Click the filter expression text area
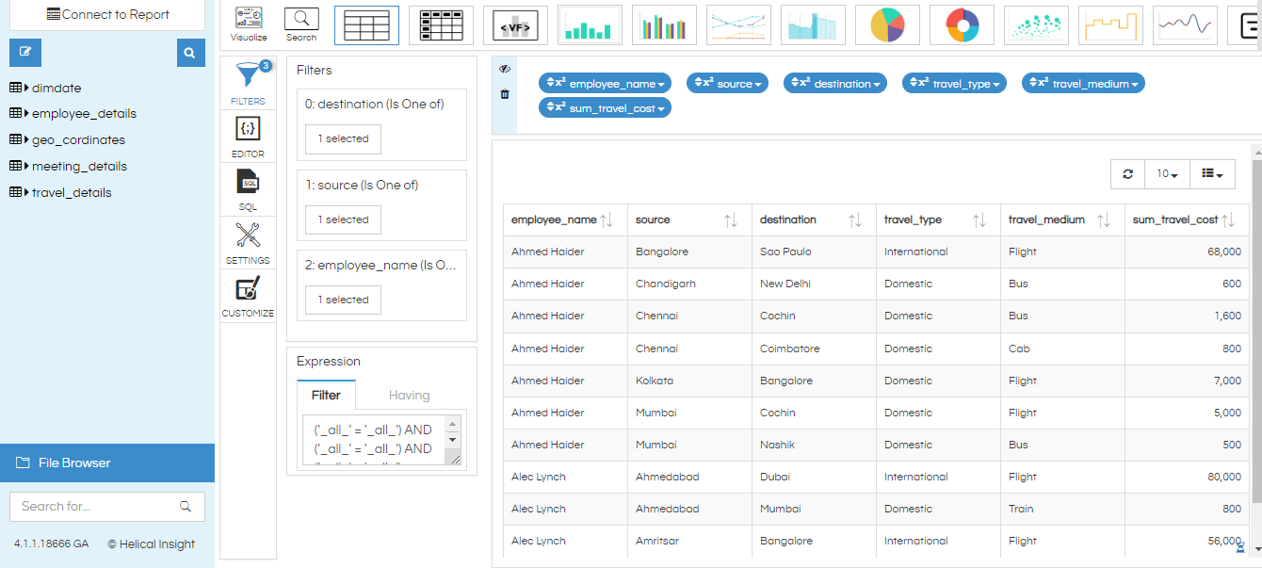The height and width of the screenshot is (568, 1262). pos(373,440)
